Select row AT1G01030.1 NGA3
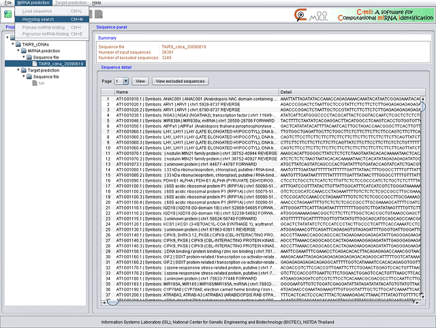436x328 pixels. 261,115
